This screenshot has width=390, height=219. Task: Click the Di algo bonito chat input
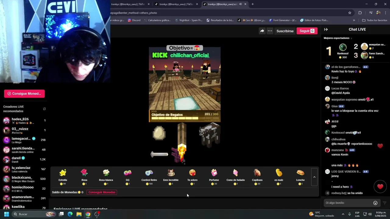349,203
